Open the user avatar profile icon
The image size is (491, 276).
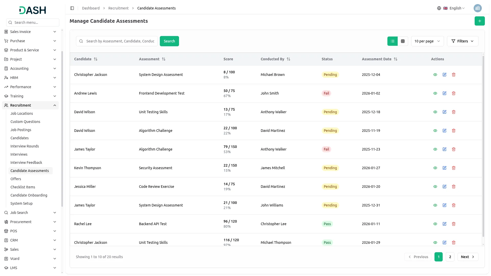click(477, 8)
